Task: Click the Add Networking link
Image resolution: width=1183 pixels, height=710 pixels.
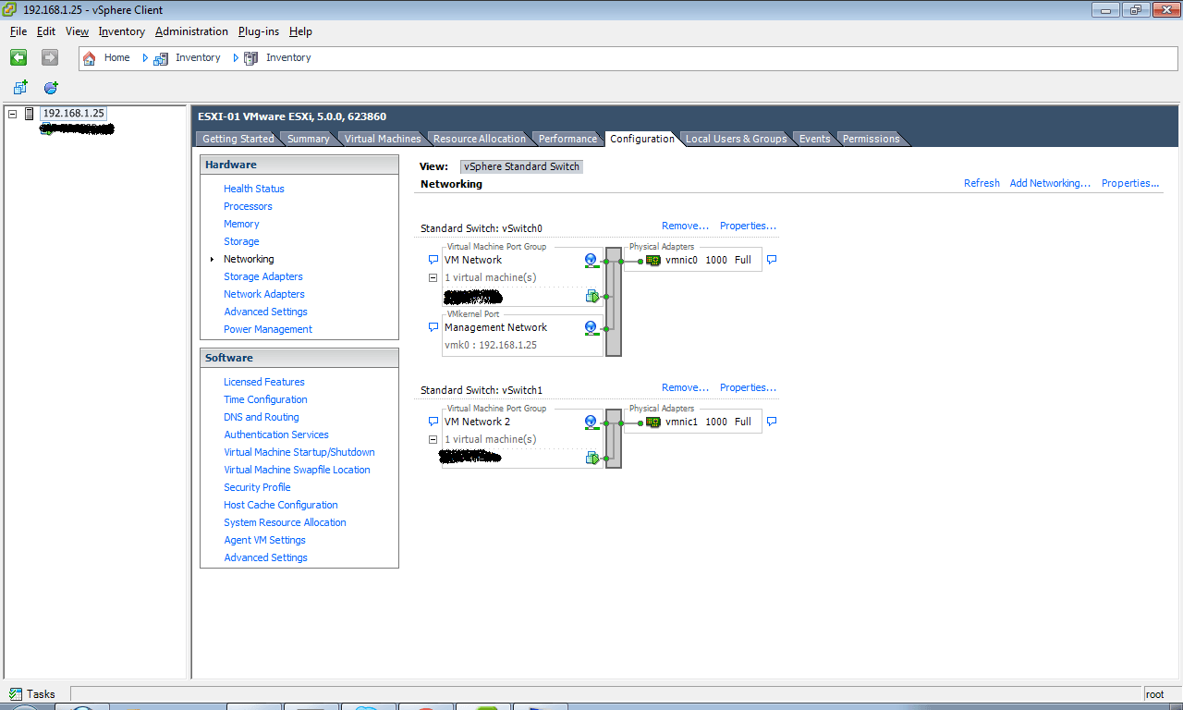Action: (x=1050, y=183)
